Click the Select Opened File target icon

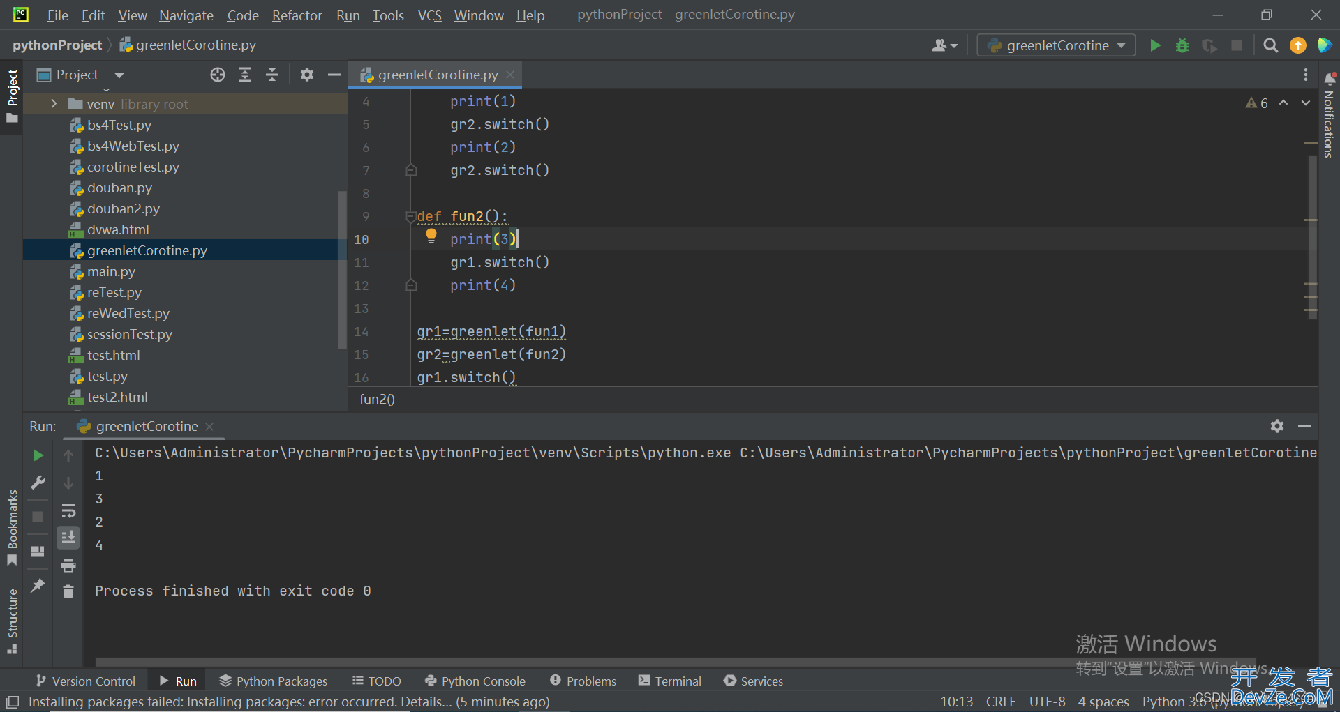[218, 75]
